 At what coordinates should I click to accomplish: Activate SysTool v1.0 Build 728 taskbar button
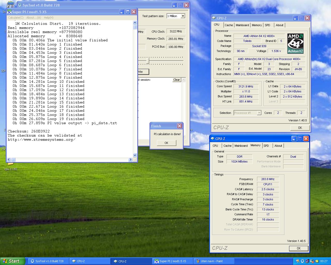coord(48,261)
